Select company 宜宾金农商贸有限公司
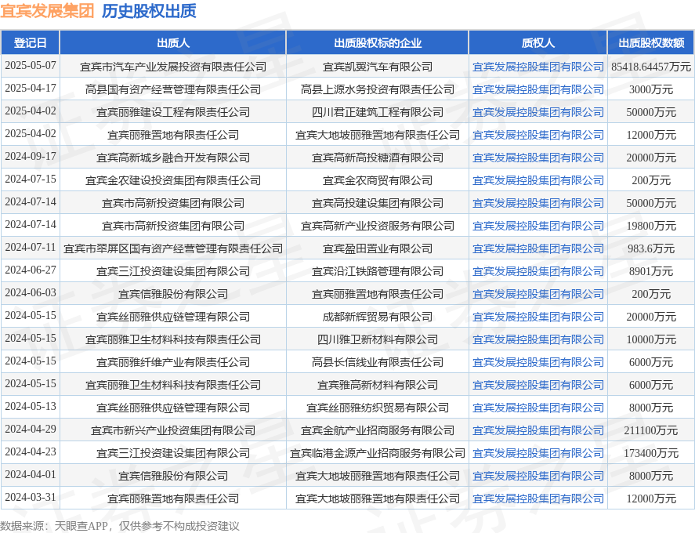Image resolution: width=695 pixels, height=533 pixels. pos(378,180)
